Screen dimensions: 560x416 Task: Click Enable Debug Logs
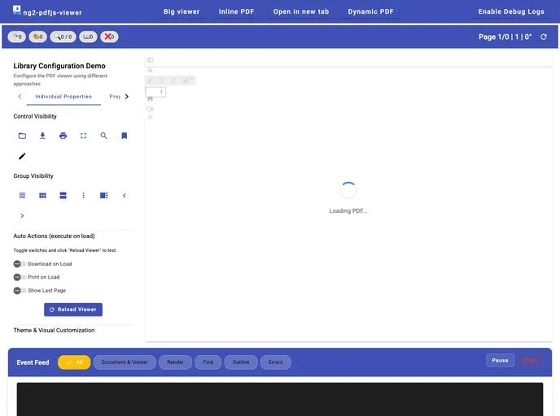coord(511,11)
